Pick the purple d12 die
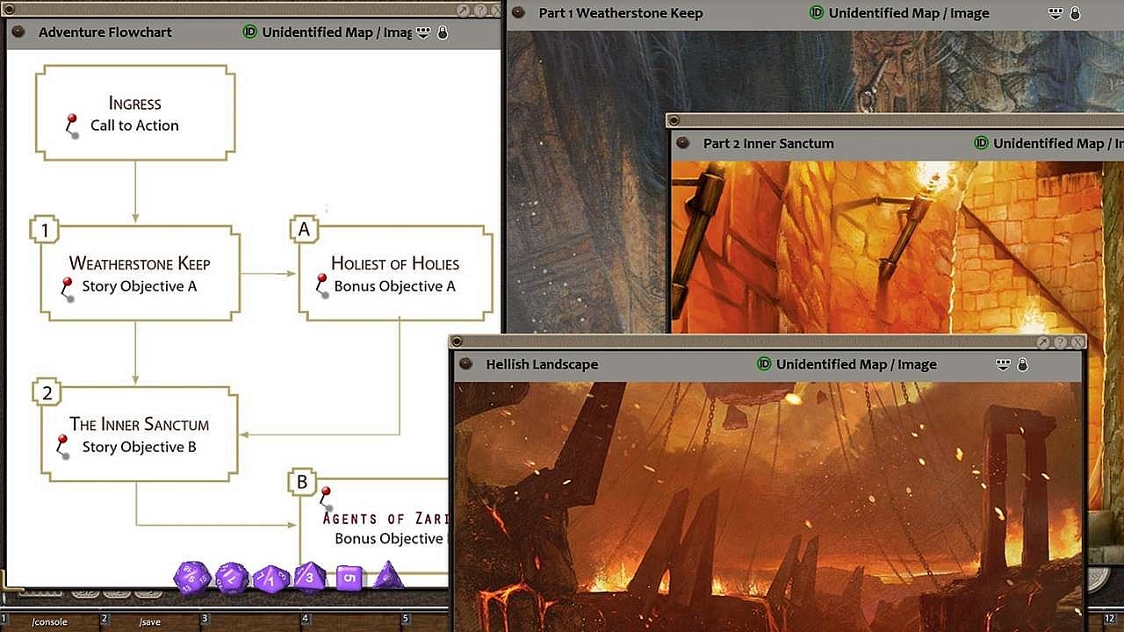1124x632 pixels. pyautogui.click(x=232, y=578)
